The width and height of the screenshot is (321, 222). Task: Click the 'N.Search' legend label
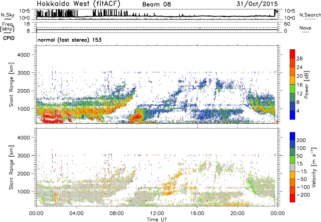310,15
